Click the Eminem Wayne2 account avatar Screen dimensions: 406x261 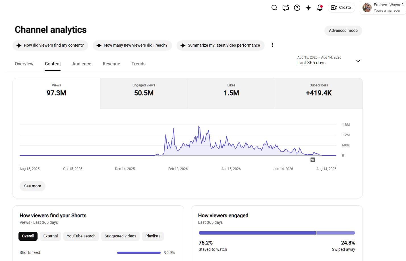click(367, 8)
